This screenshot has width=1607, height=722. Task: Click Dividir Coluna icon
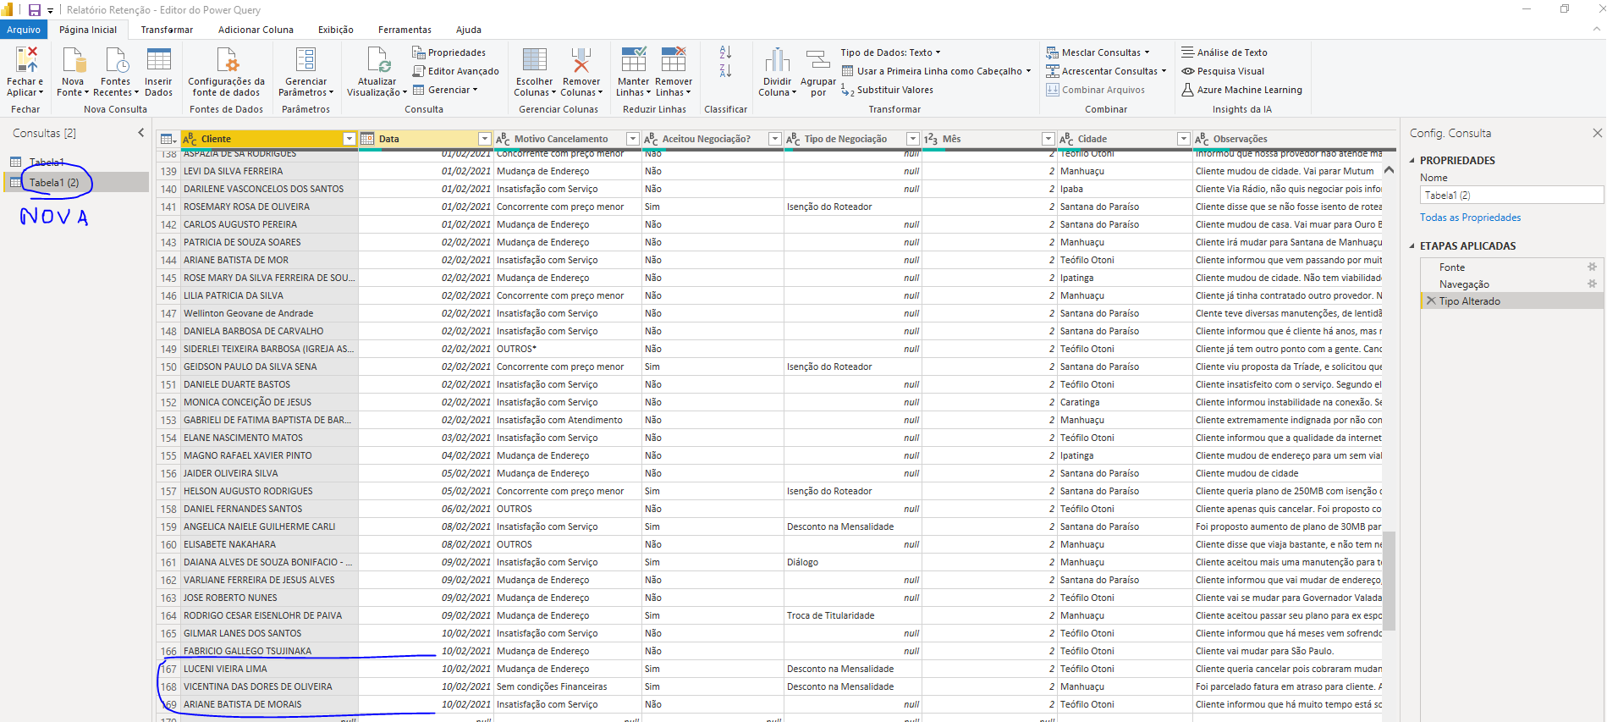[777, 60]
